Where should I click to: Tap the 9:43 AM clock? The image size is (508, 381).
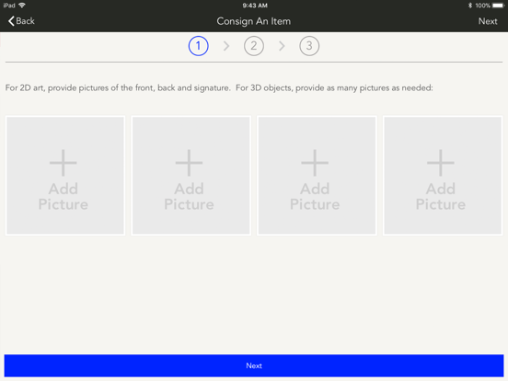(x=255, y=6)
